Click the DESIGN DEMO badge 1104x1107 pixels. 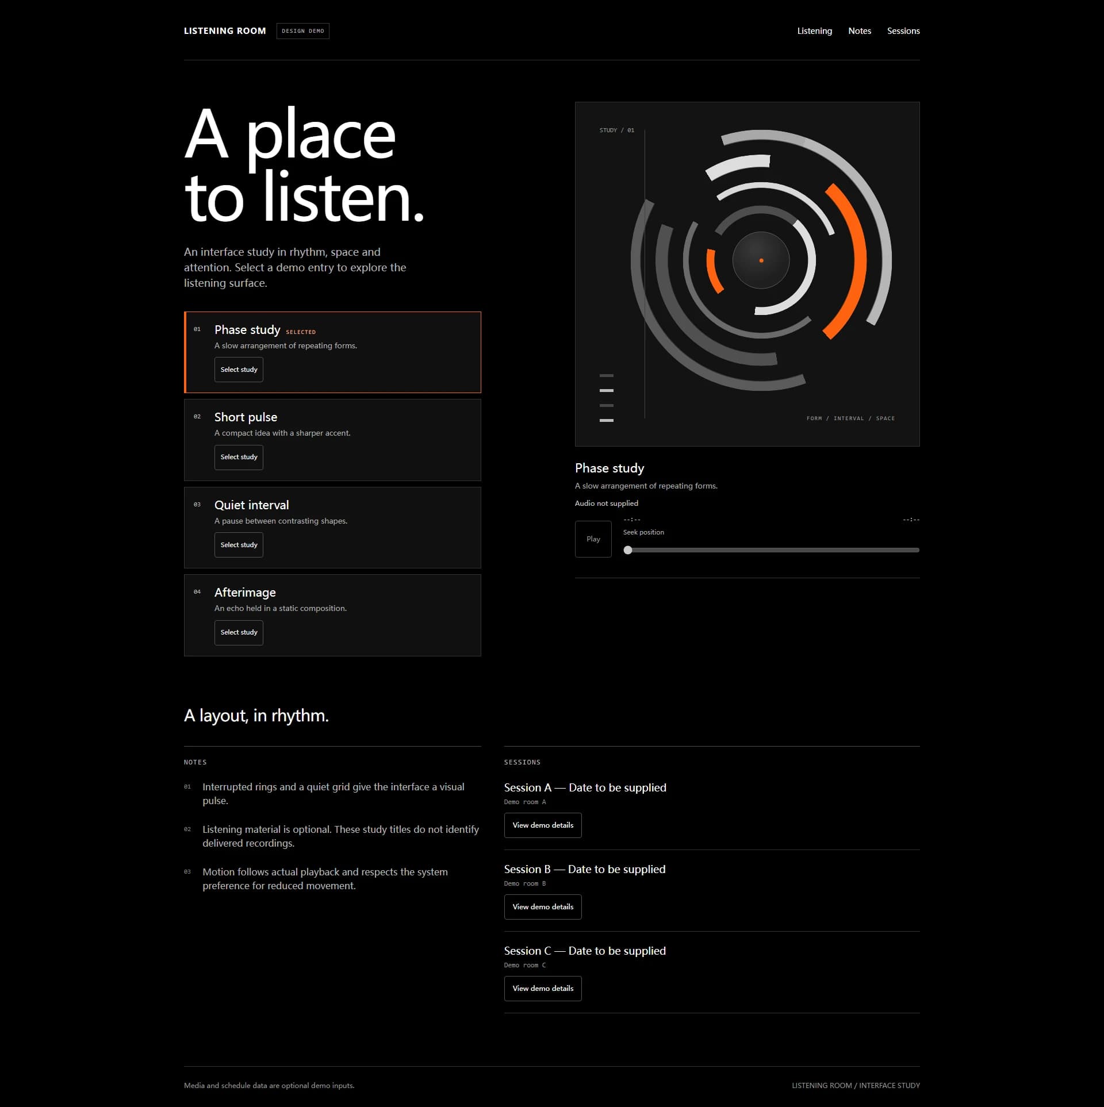tap(303, 31)
